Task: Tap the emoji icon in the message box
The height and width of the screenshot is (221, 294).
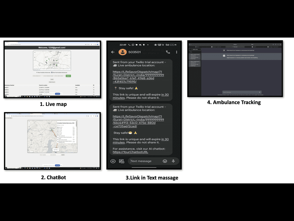Action: [165, 161]
